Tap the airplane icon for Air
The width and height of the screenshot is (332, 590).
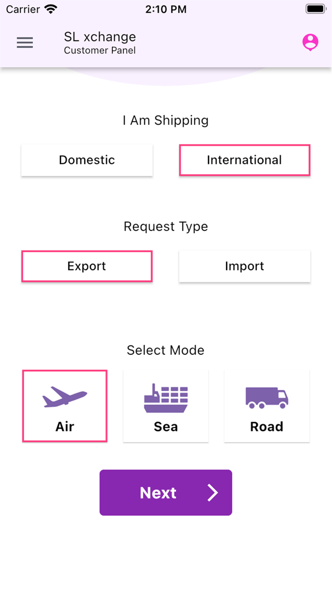65,397
